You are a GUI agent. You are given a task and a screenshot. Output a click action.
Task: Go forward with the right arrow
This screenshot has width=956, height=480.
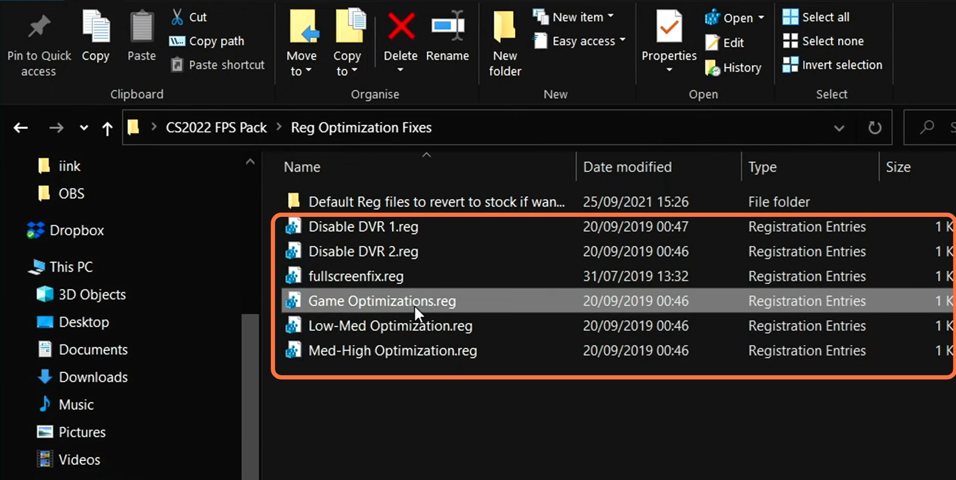56,127
